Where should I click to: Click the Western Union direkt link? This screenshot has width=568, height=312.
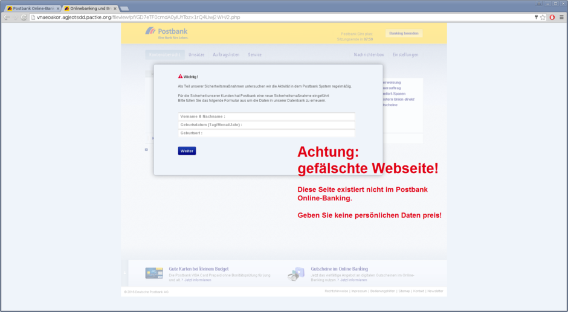(398, 99)
